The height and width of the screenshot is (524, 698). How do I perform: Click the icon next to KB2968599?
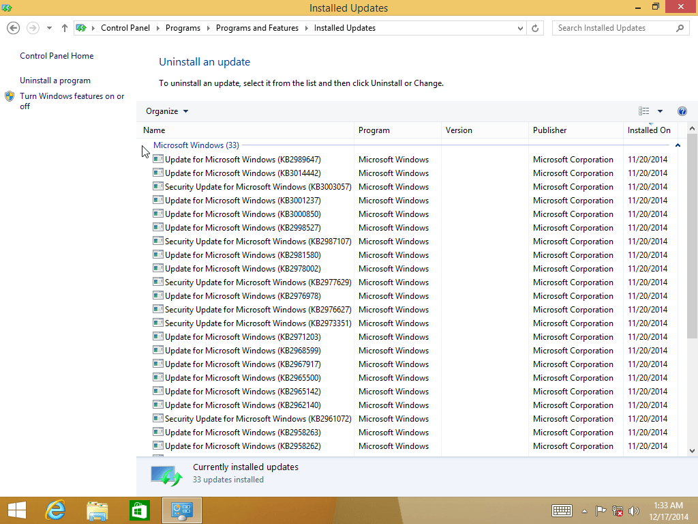157,350
